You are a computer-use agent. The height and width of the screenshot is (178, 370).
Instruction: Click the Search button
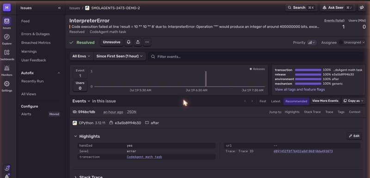point(301,8)
